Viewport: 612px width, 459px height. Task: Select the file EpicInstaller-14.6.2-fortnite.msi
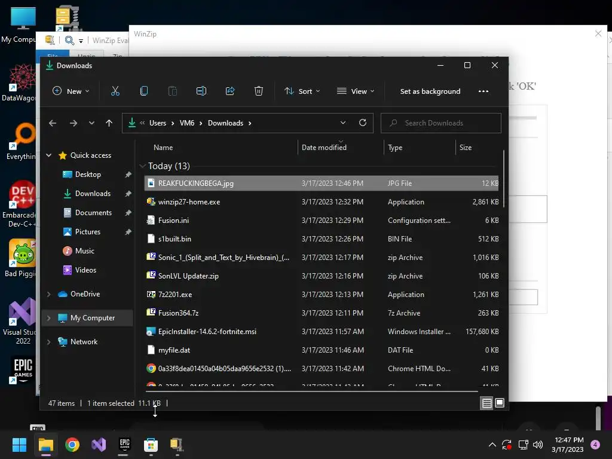(322, 332)
